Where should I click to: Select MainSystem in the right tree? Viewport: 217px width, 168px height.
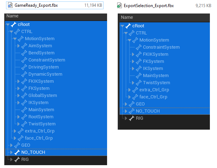pyautogui.click(x=156, y=76)
